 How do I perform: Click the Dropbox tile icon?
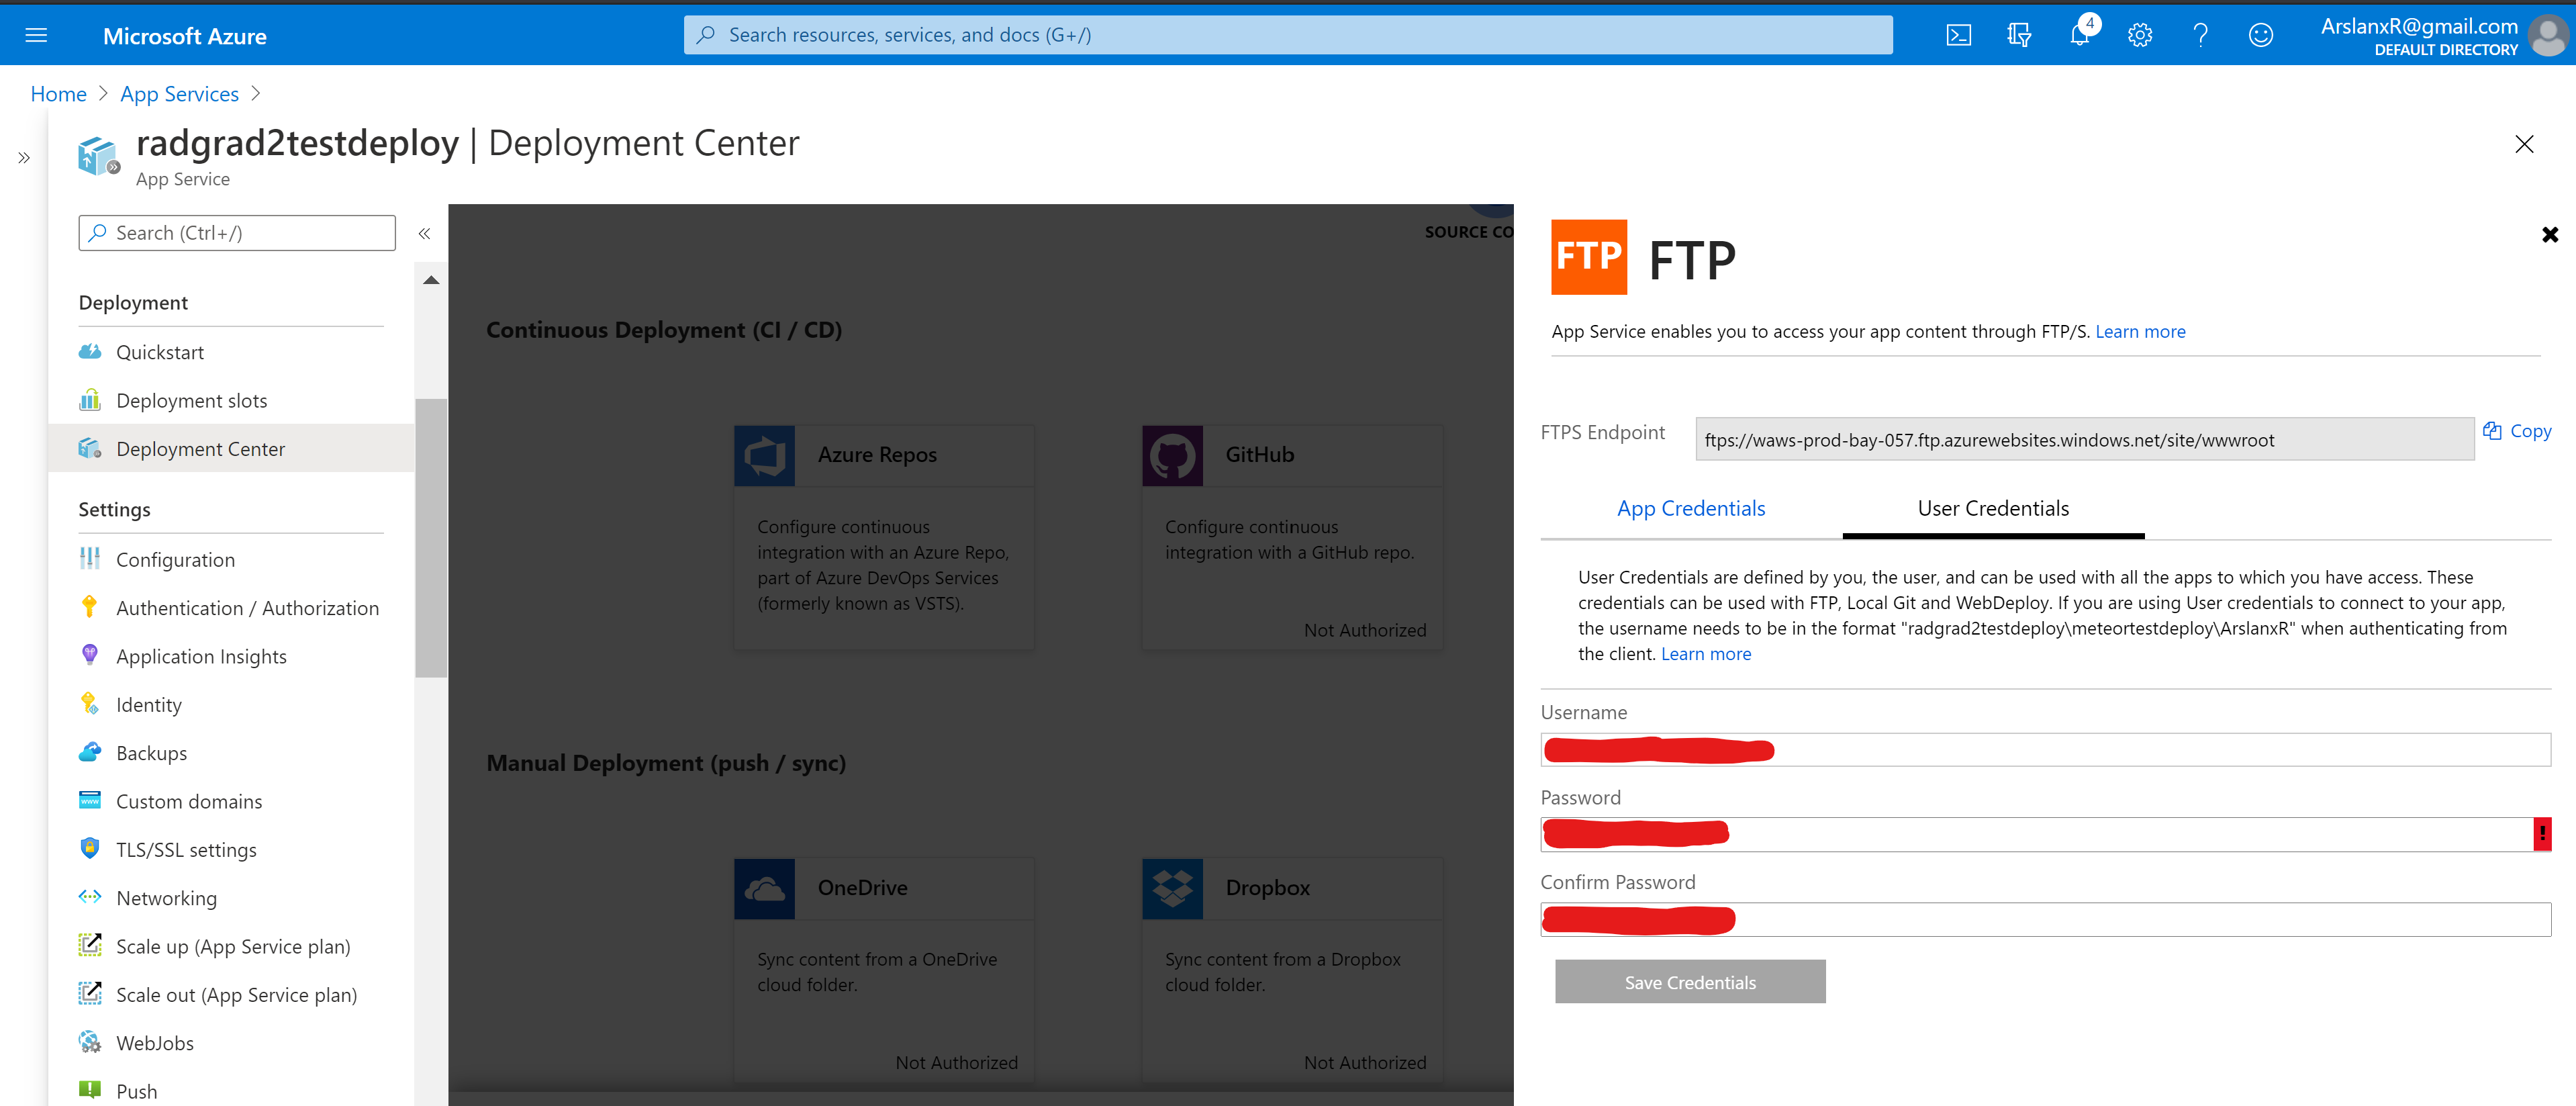point(1172,889)
